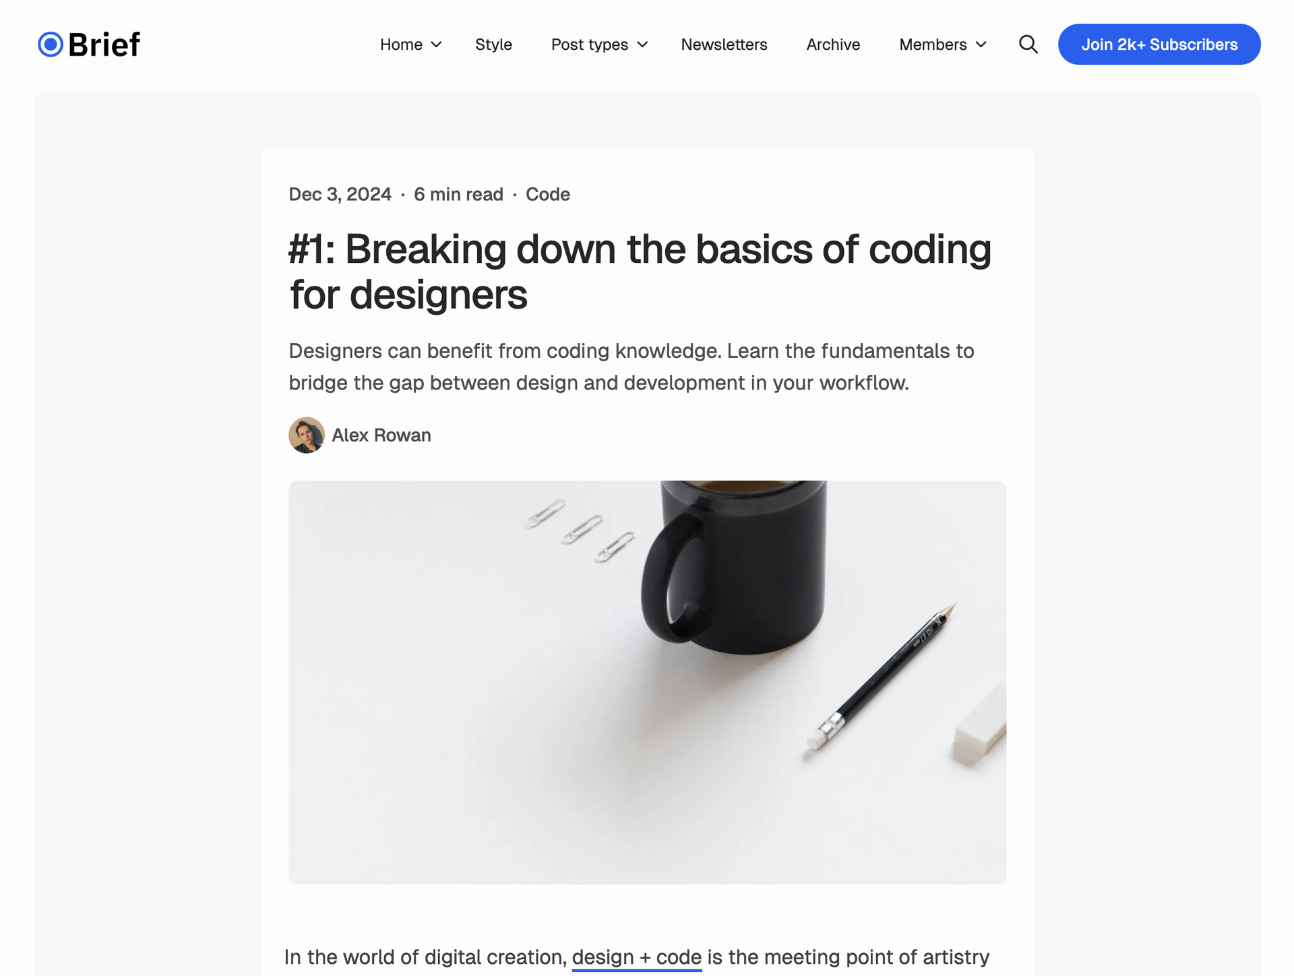Click Alex Rowan author name

pyautogui.click(x=380, y=435)
